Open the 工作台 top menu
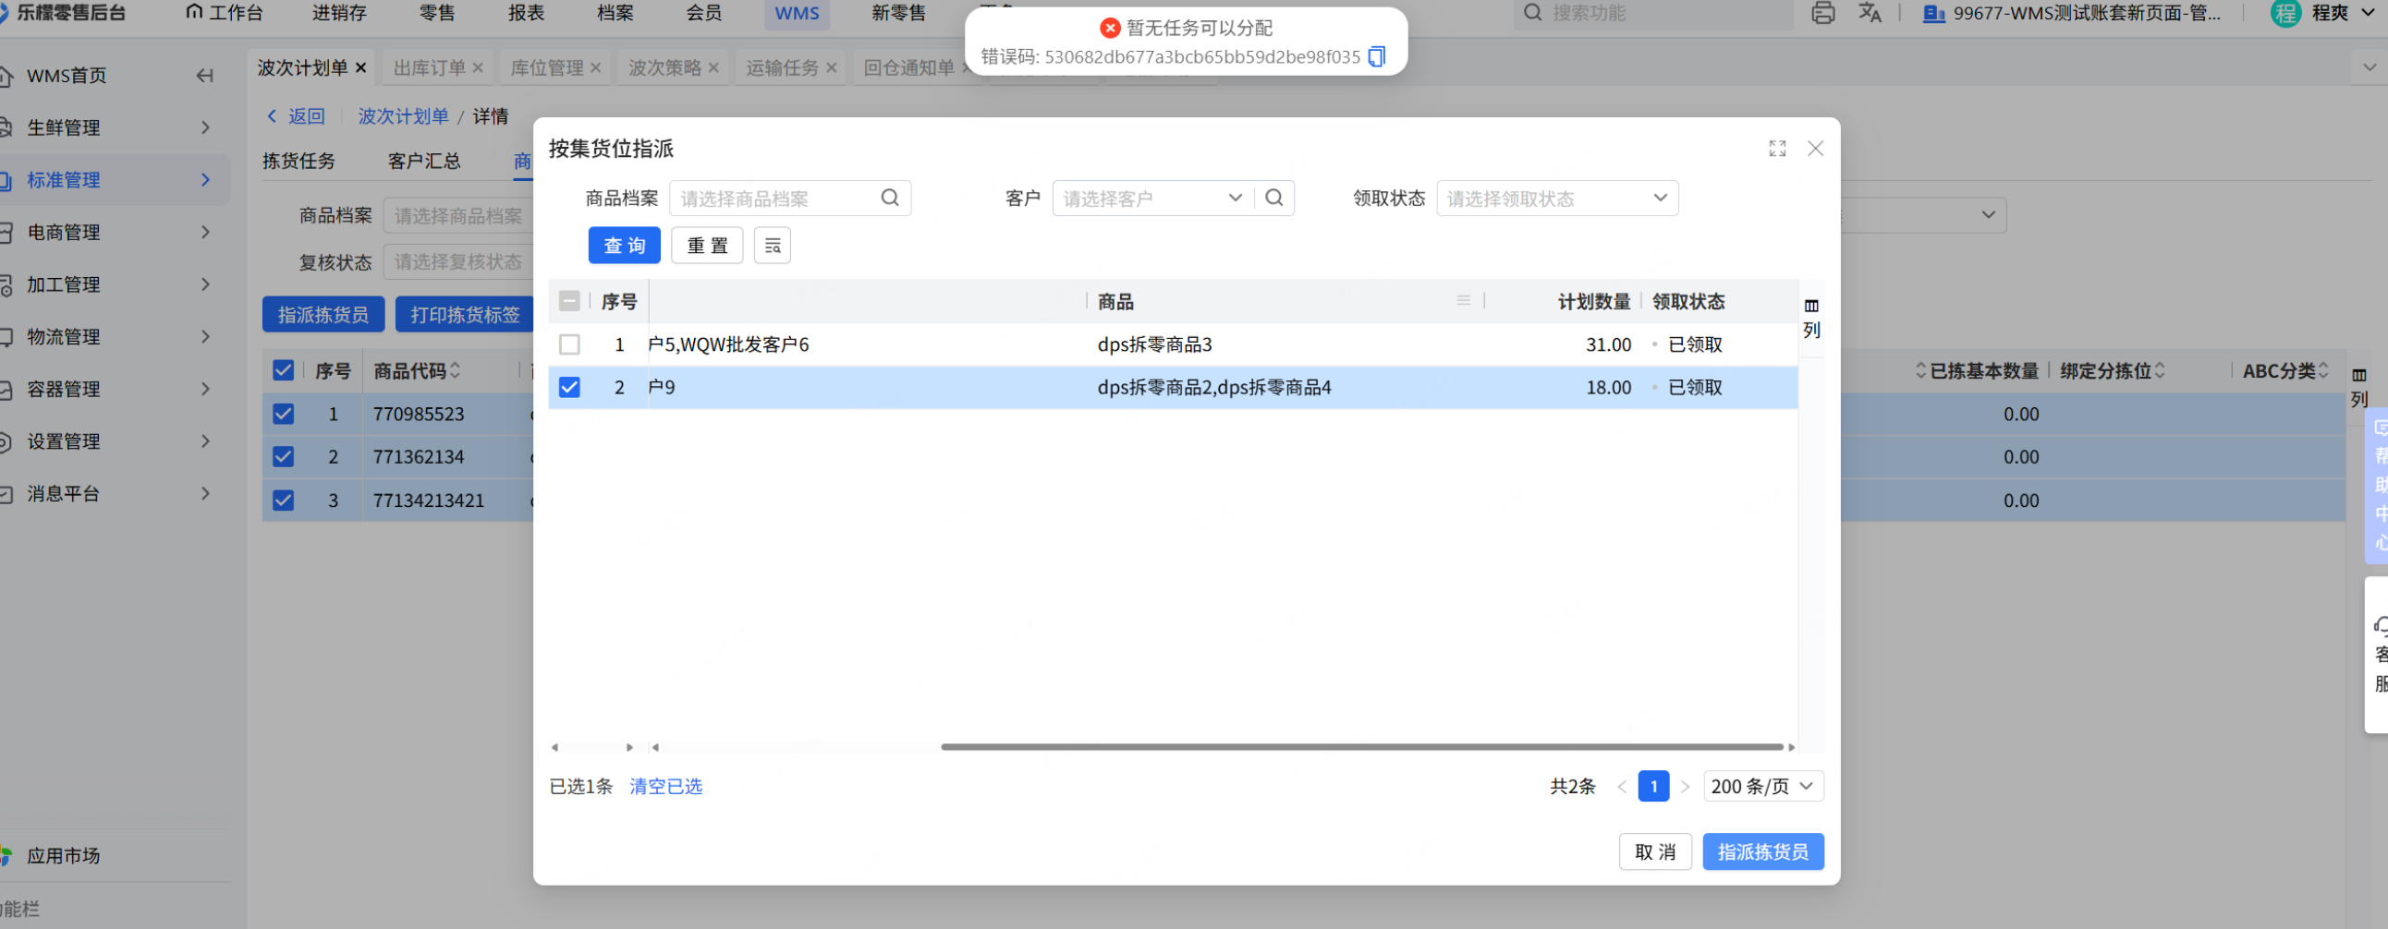The width and height of the screenshot is (2388, 929). (x=225, y=13)
